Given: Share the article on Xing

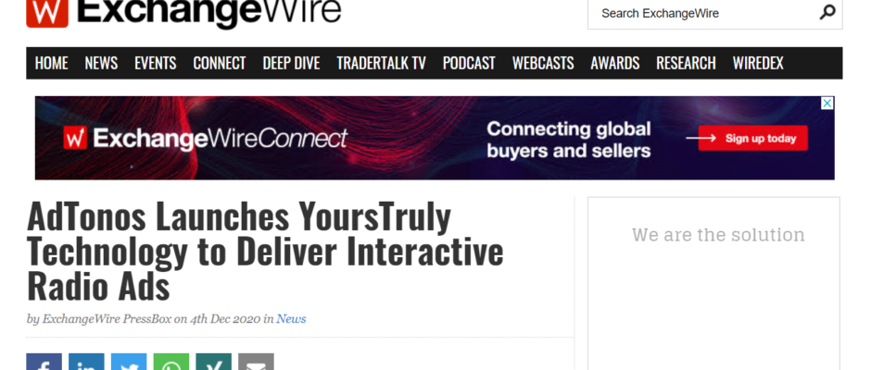Looking at the screenshot, I should tap(214, 363).
